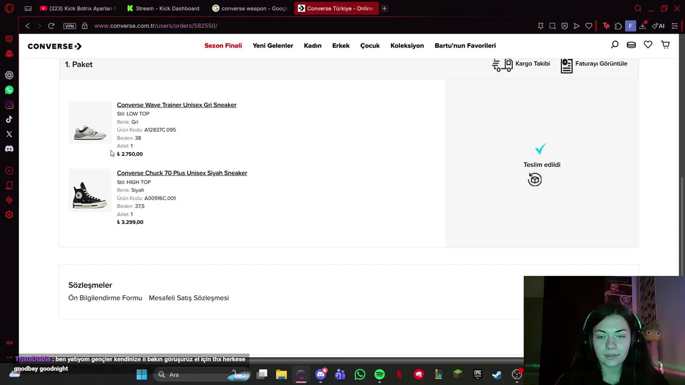
Task: Open the Erkek menu
Action: [341, 45]
